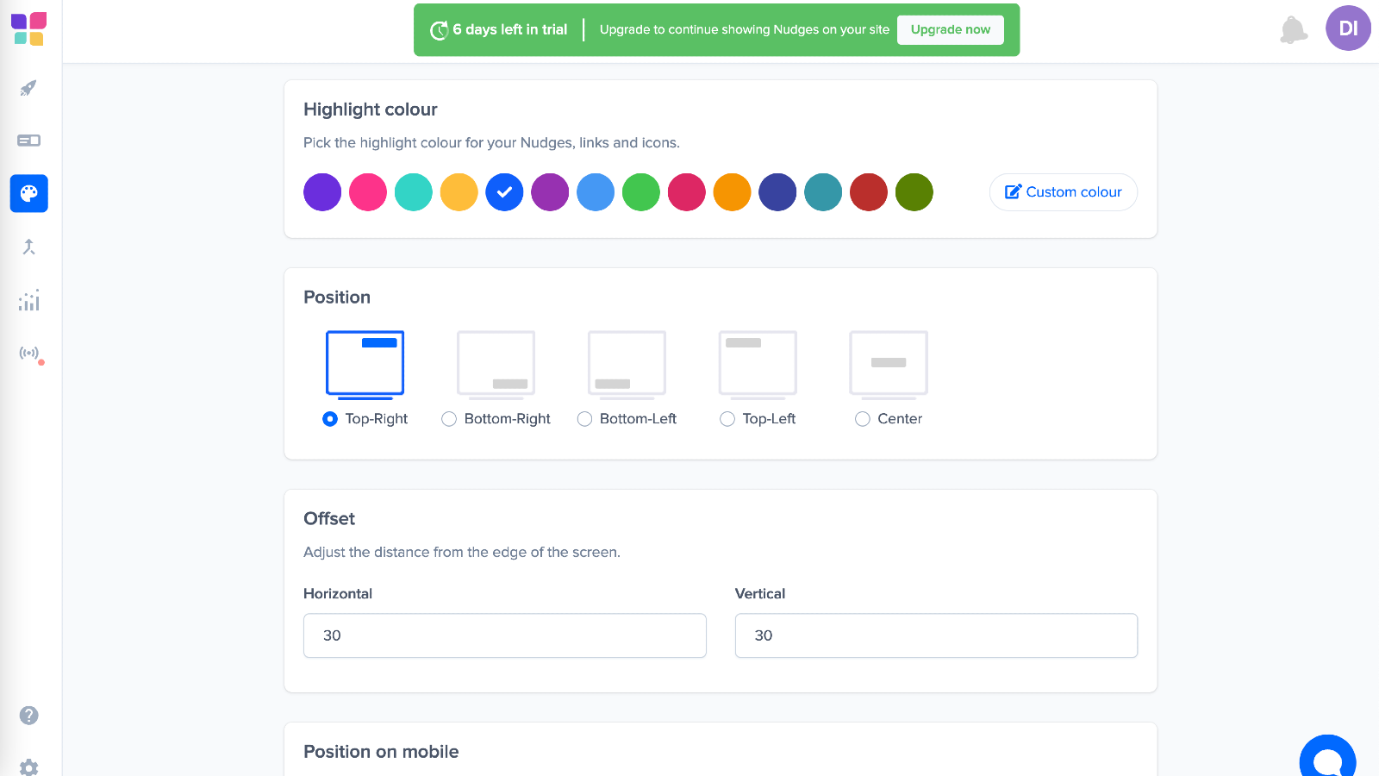Click the app logo in top-left corner
This screenshot has height=776, width=1379.
[28, 27]
